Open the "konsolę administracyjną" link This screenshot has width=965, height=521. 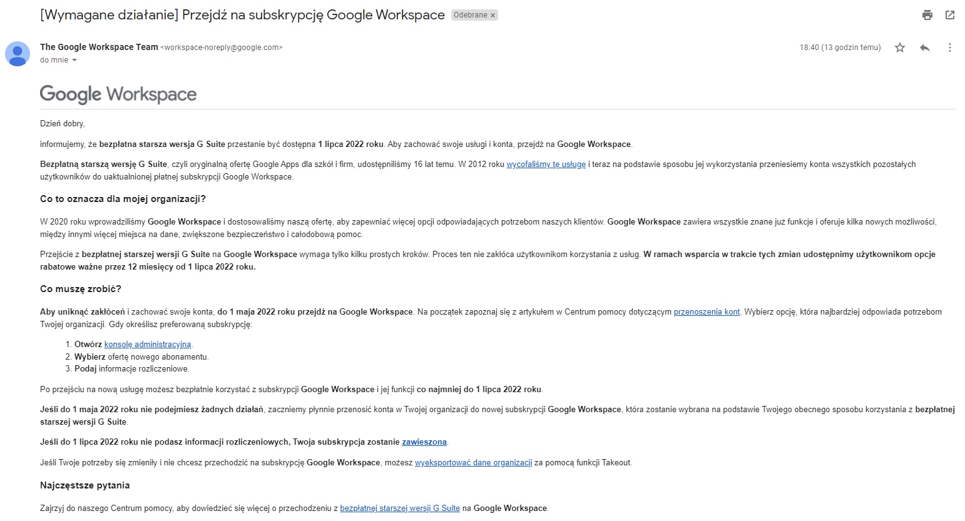pyautogui.click(x=148, y=344)
